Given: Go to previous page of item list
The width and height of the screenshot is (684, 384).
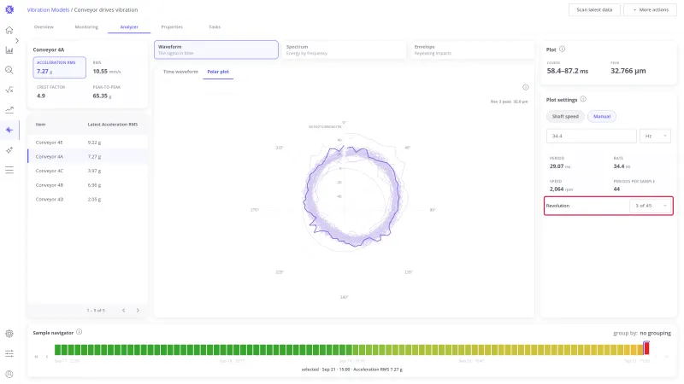Looking at the screenshot, I should click(124, 311).
